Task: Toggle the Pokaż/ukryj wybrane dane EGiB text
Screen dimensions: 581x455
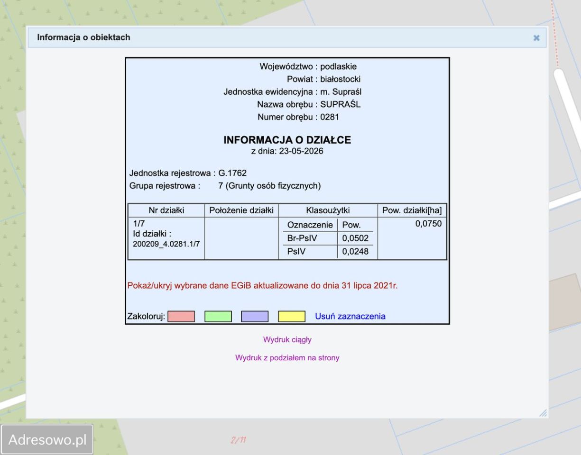Action: (262, 286)
